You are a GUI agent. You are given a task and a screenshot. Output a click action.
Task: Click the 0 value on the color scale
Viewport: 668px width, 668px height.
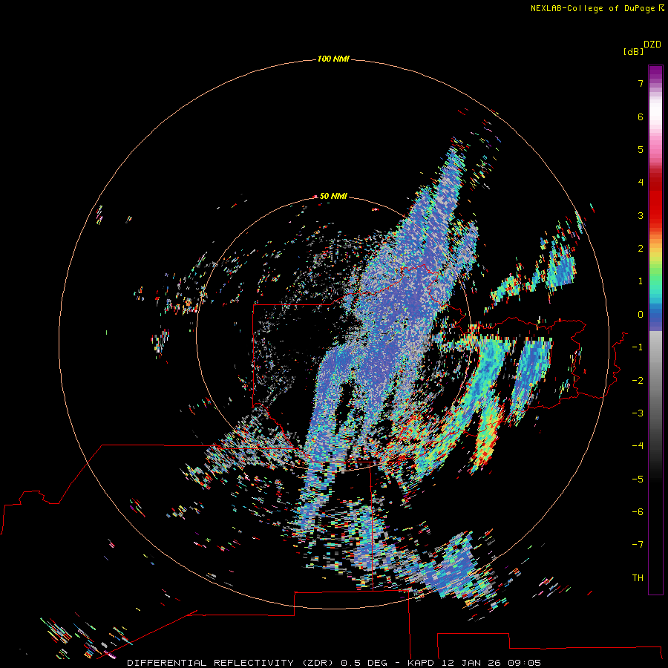tap(641, 315)
